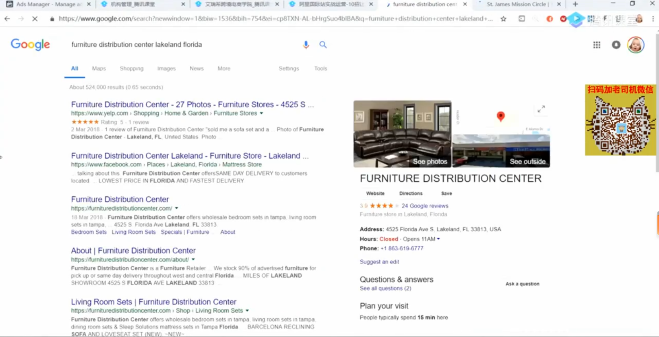Open a new browser tab
Viewport: 659px width, 337px height.
[x=575, y=4]
